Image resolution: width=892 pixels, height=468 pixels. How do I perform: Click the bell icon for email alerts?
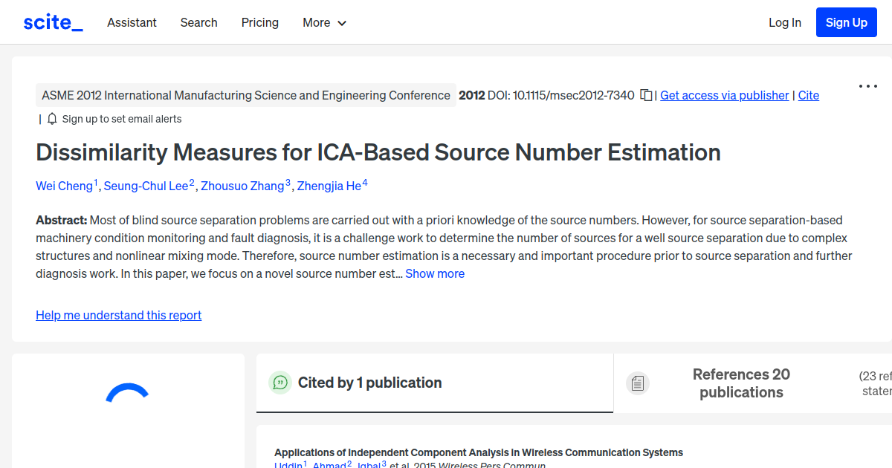tap(51, 118)
